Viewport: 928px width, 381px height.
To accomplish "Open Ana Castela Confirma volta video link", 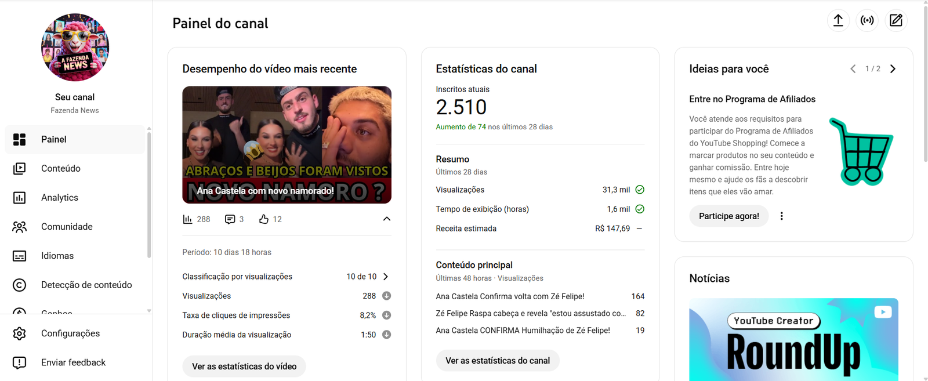I will [x=510, y=296].
